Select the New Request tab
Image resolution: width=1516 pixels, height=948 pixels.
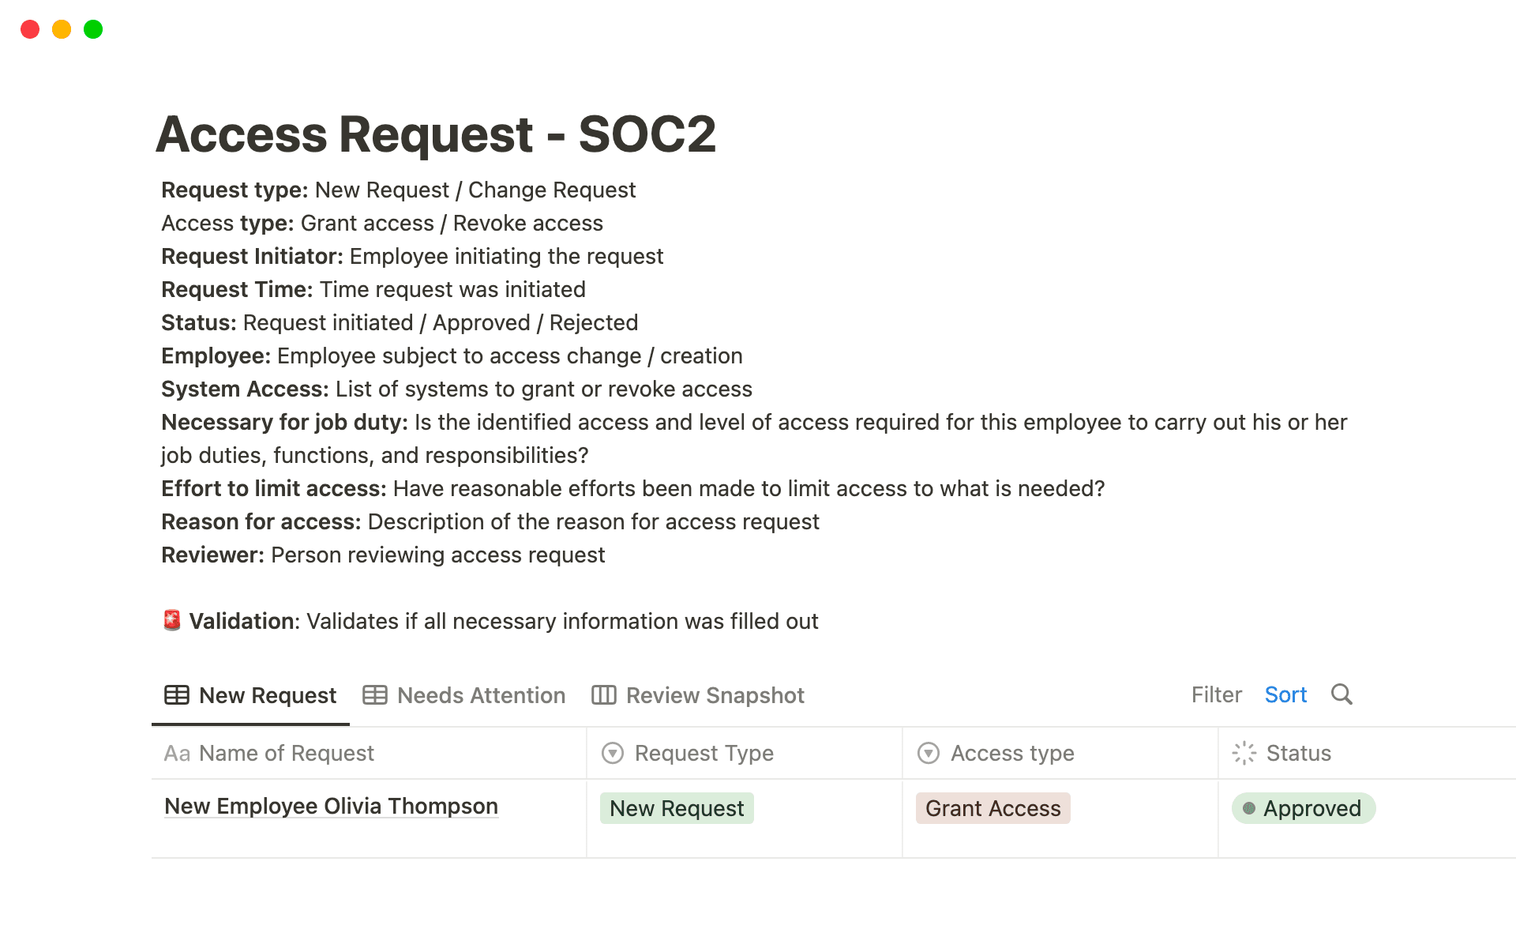coord(267,694)
